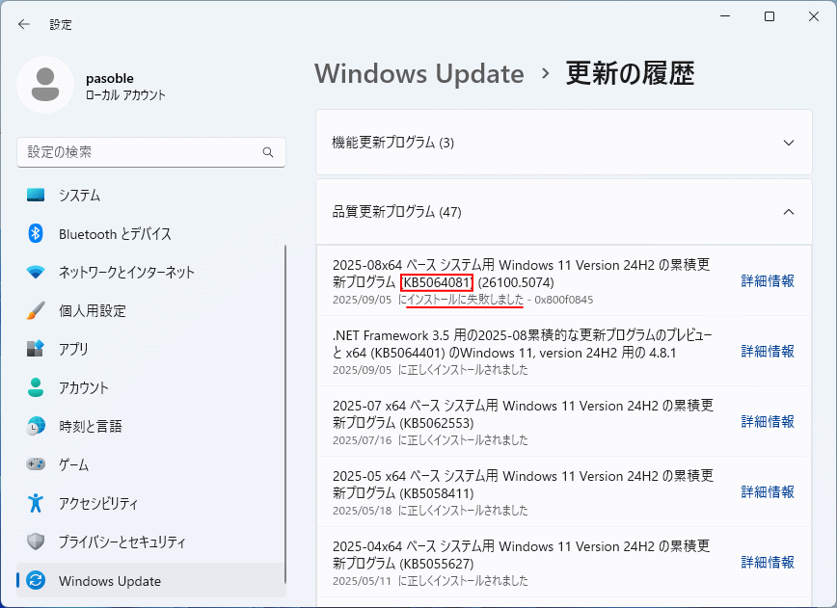Viewport: 837px width, 608px height.
Task: Click the Apps icon in sidebar
Action: 36,349
